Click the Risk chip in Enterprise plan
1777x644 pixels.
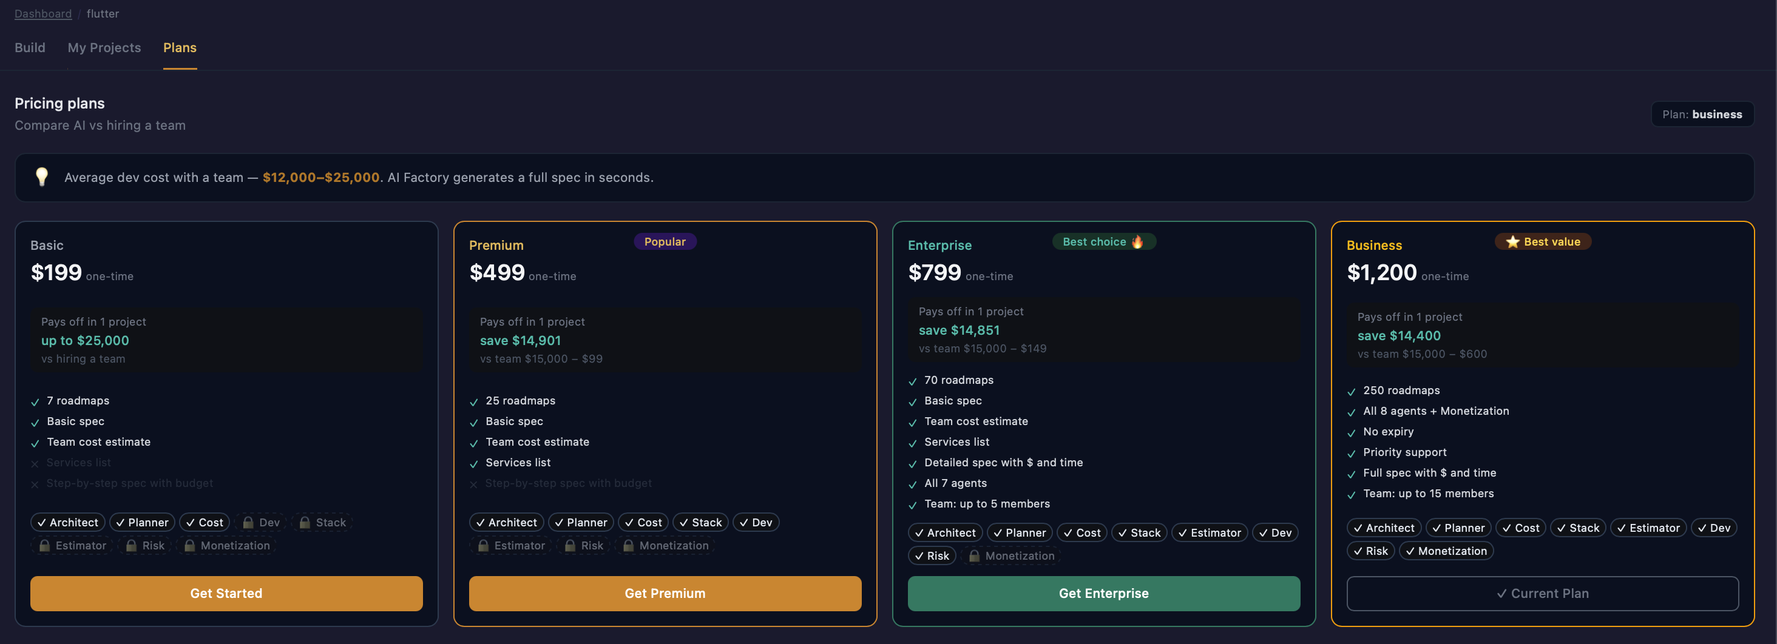point(932,555)
